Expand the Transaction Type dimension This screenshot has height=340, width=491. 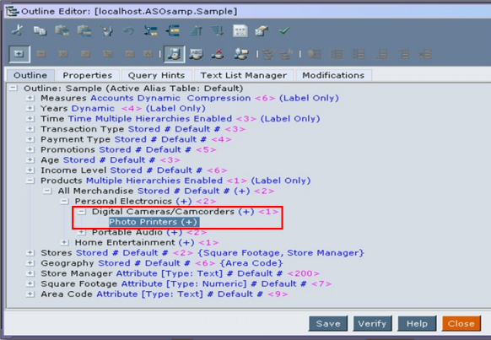pos(30,129)
